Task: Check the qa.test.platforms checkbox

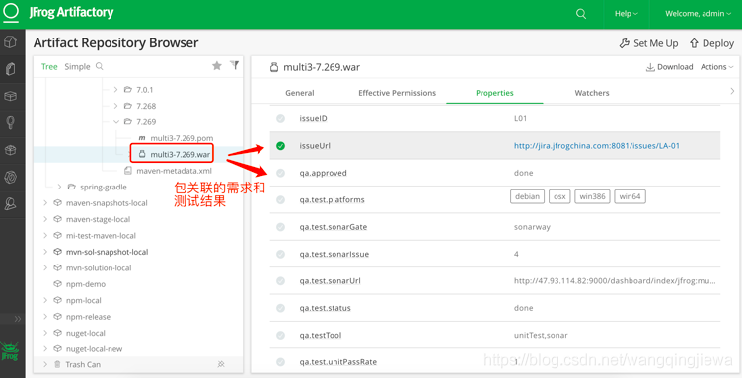Action: click(280, 199)
